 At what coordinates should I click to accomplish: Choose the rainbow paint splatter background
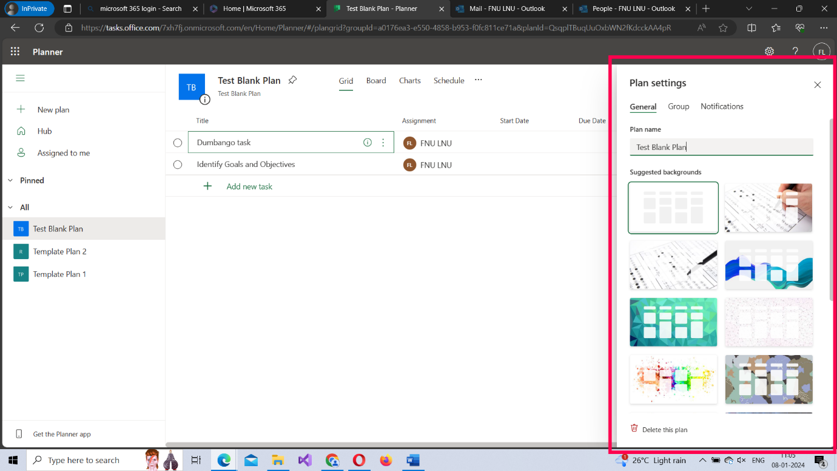click(673, 379)
